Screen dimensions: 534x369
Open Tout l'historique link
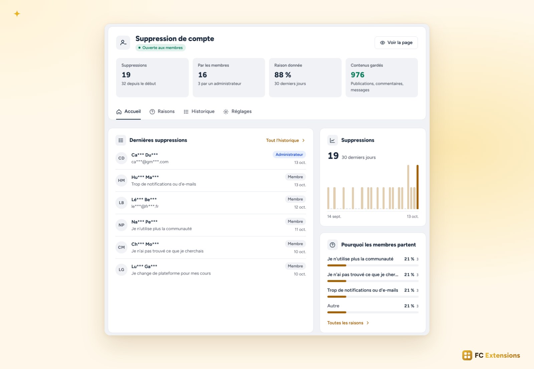pos(285,140)
